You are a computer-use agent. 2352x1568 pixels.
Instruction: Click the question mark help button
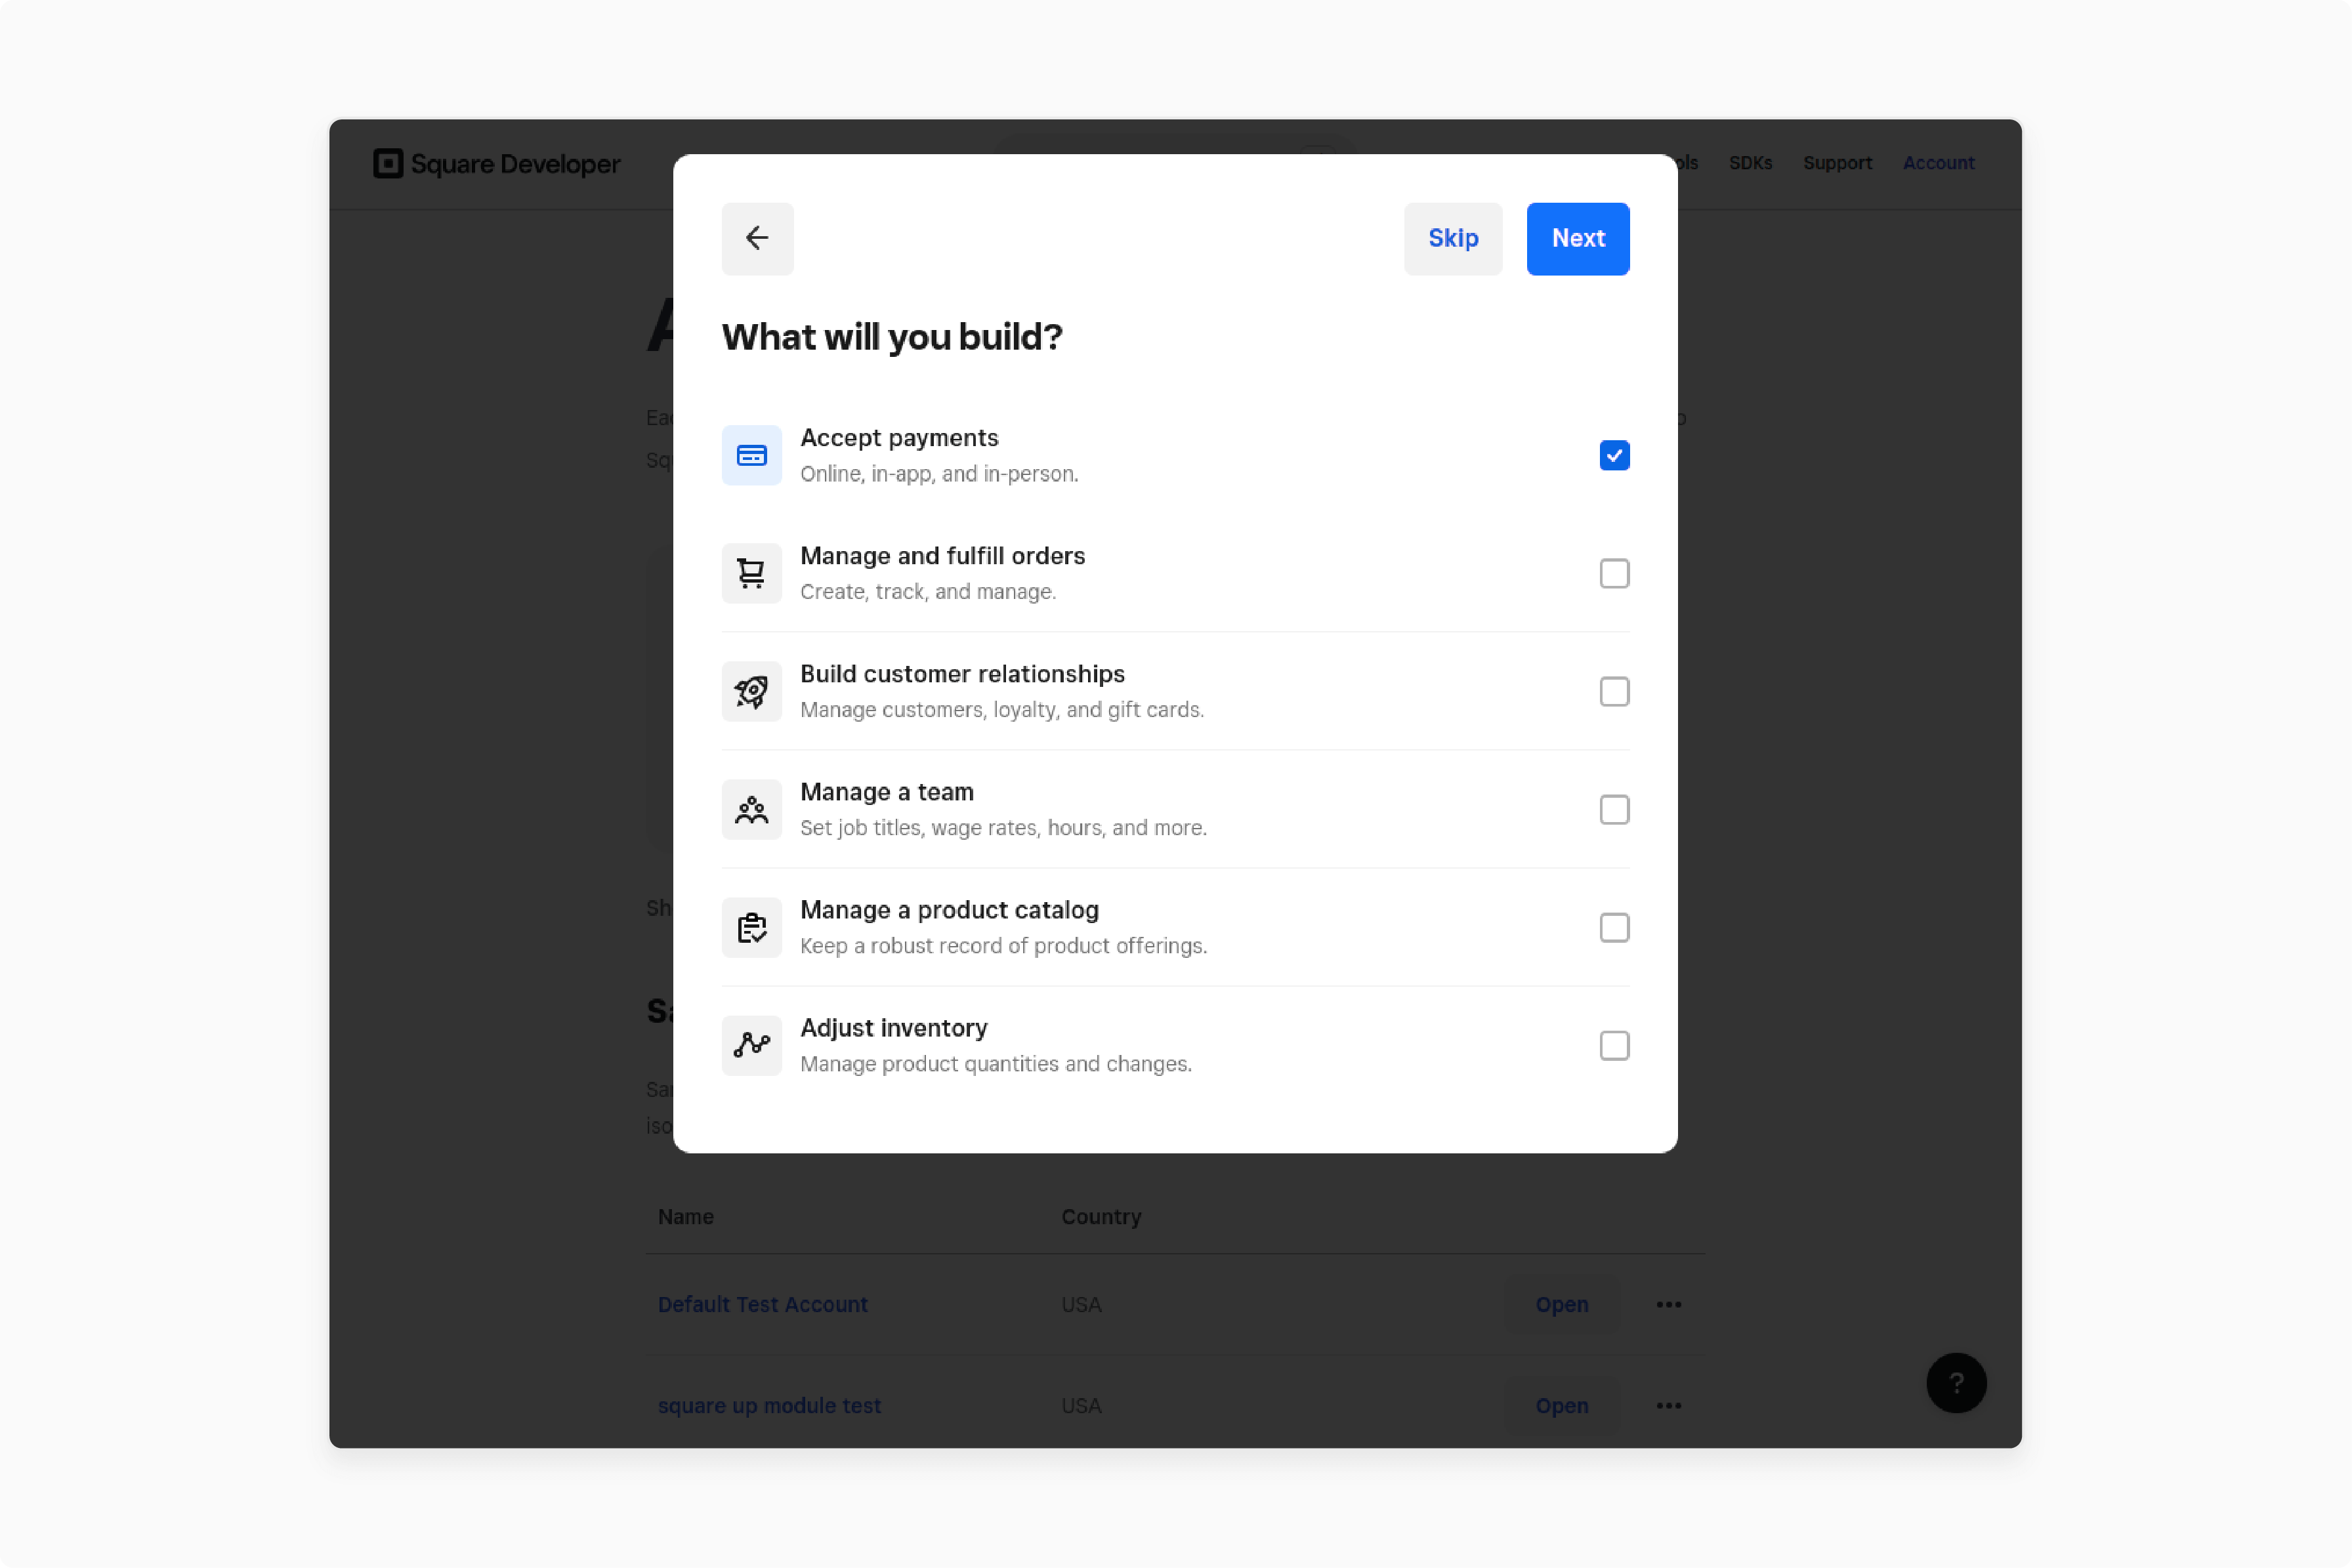(x=1956, y=1382)
